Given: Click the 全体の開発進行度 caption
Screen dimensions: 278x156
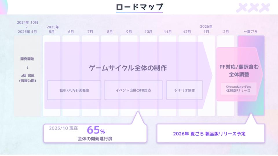Looking at the screenshot, I should pos(95,139).
